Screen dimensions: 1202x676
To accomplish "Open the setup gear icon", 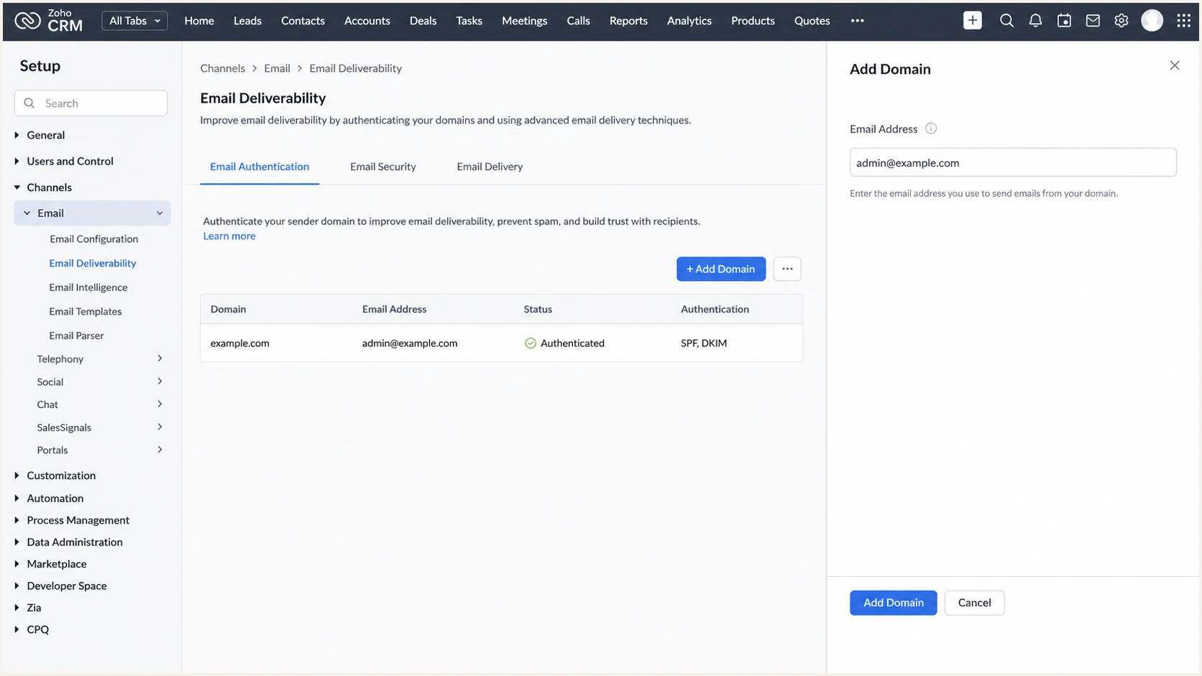I will click(x=1121, y=21).
